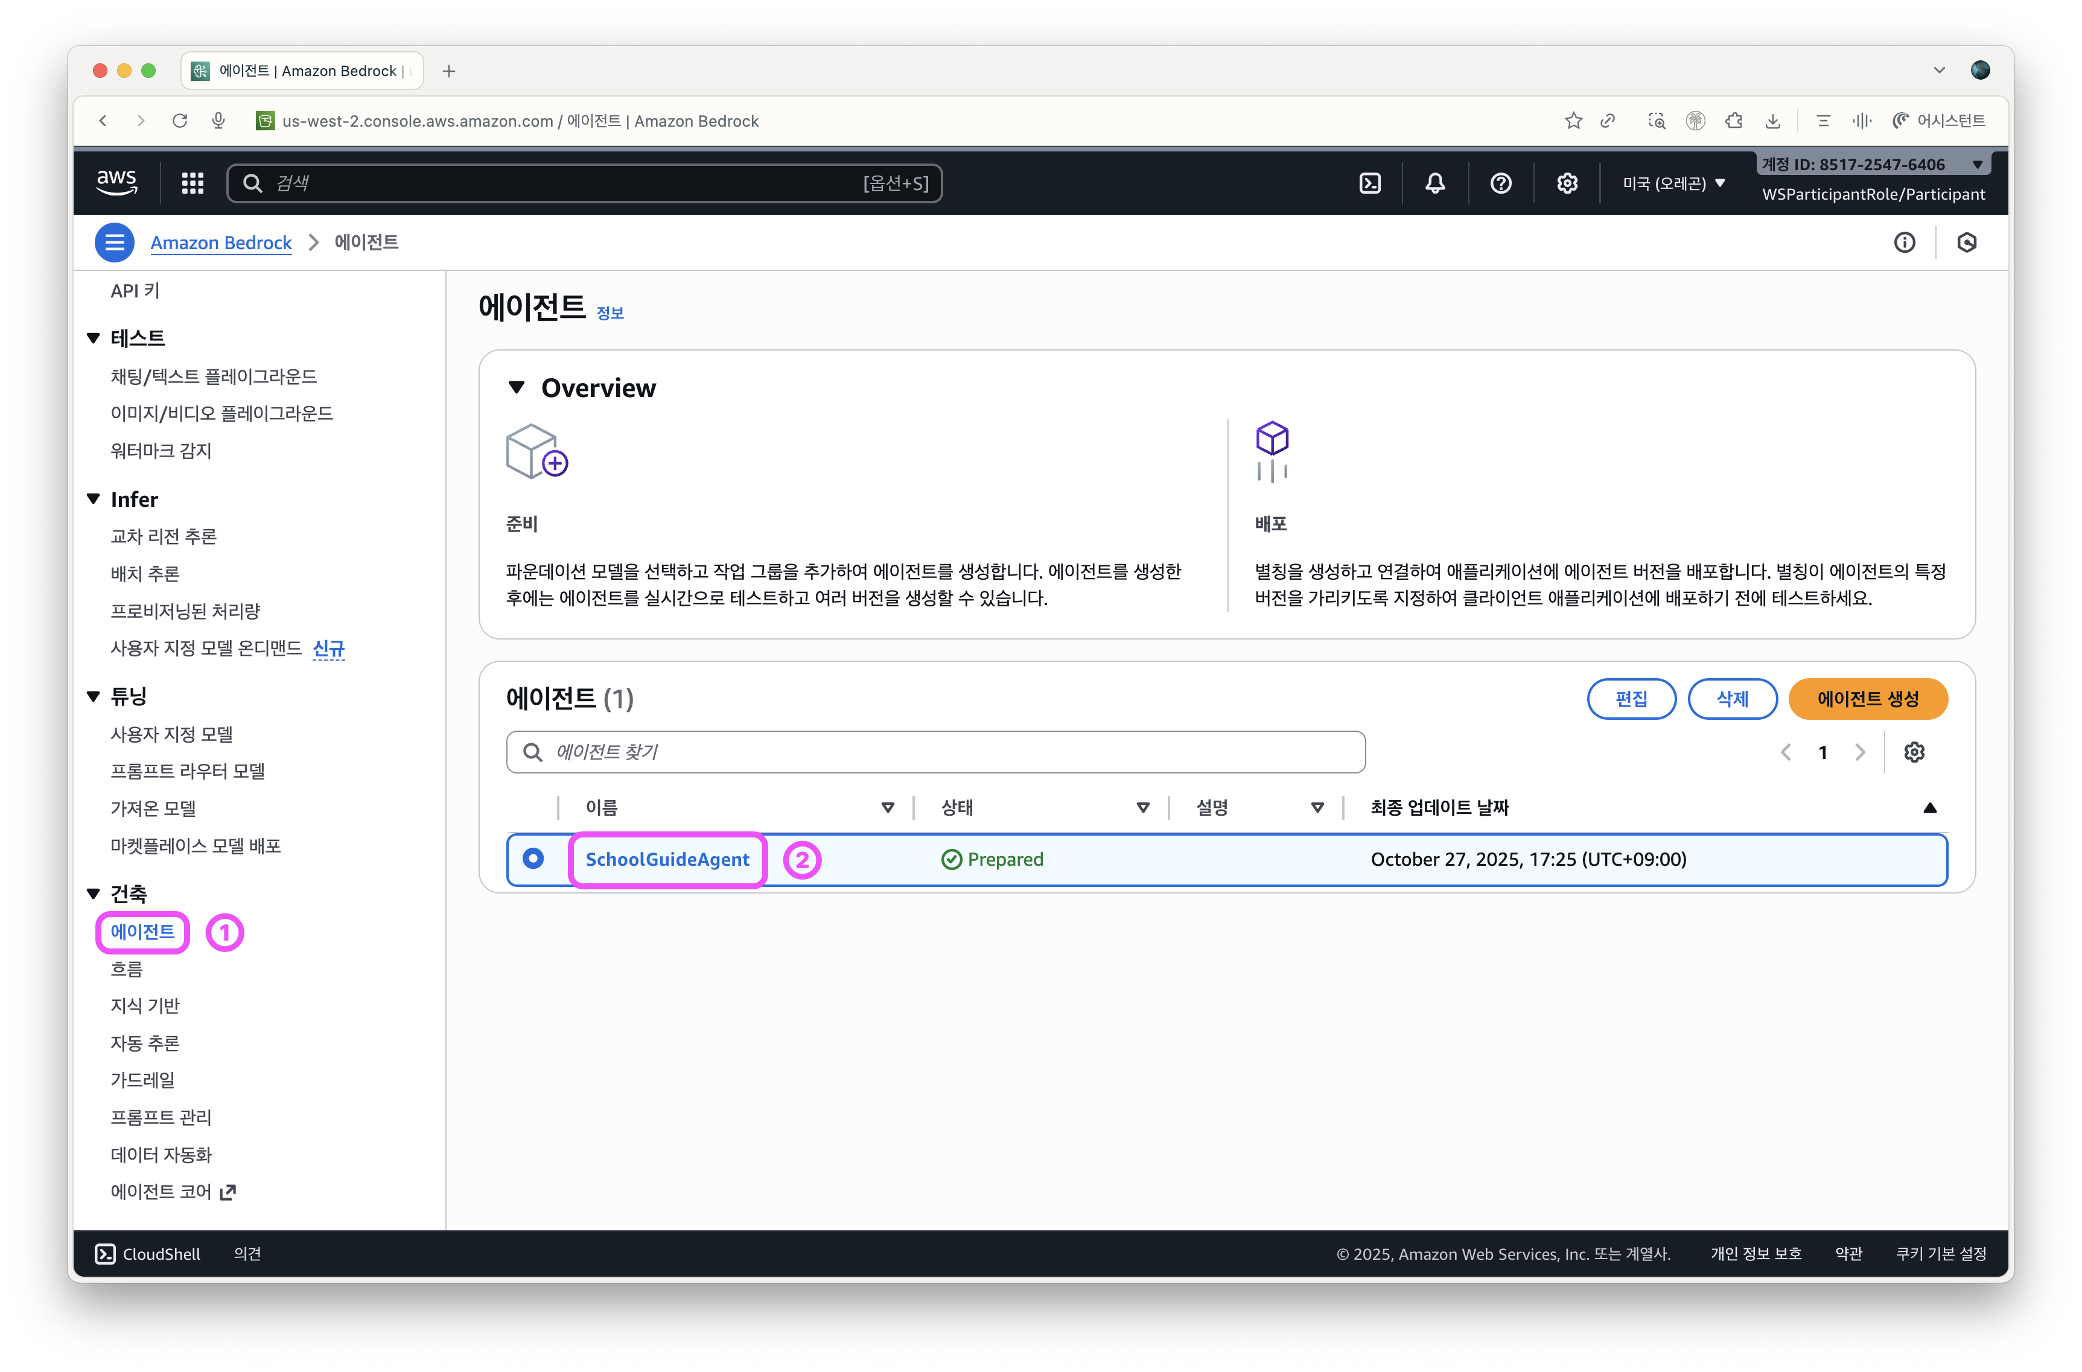Click the microphone icon in address bar
This screenshot has height=1372, width=2082.
(219, 121)
